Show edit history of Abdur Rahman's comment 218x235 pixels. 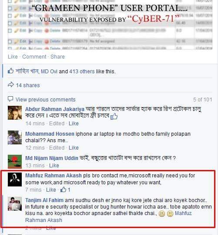(57, 124)
